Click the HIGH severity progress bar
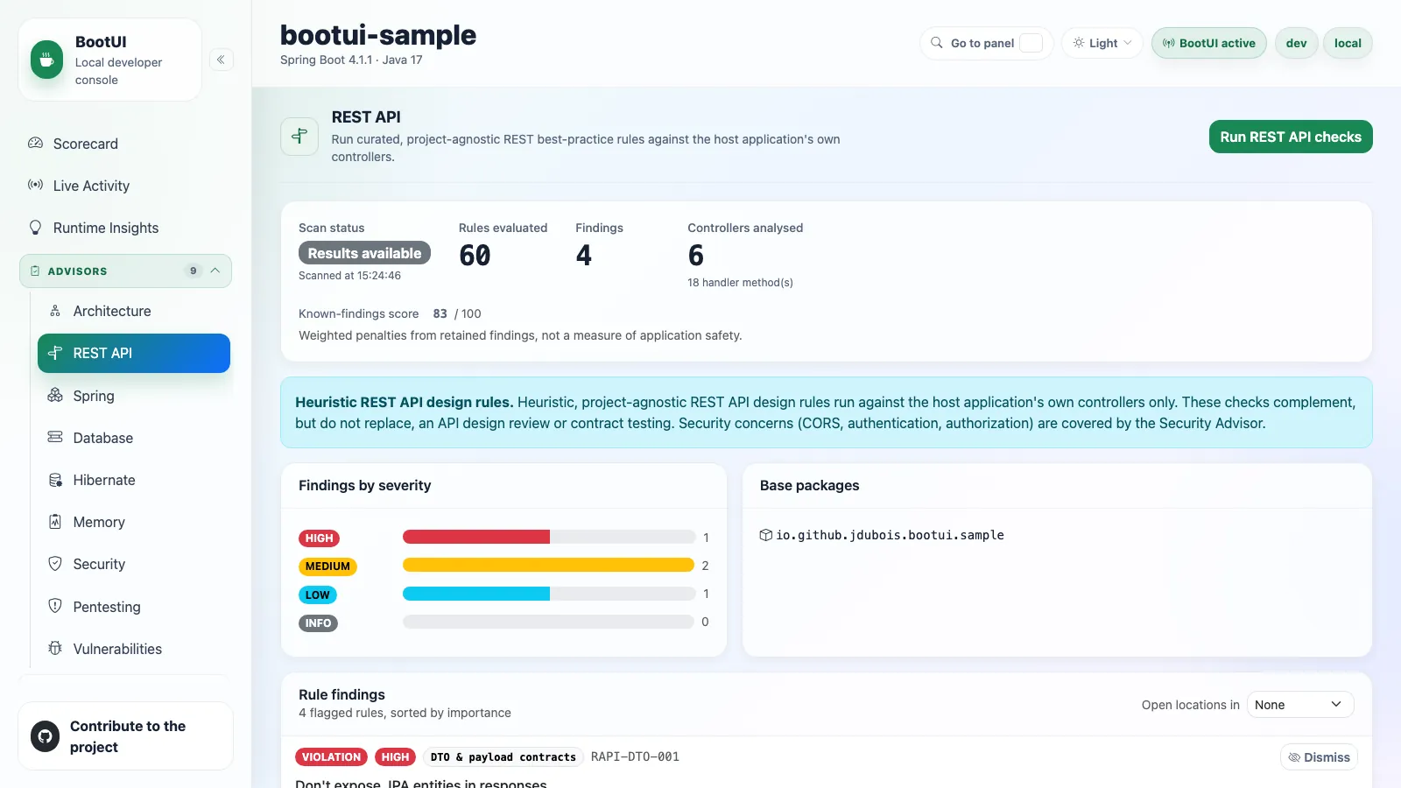This screenshot has height=788, width=1401. pos(549,537)
